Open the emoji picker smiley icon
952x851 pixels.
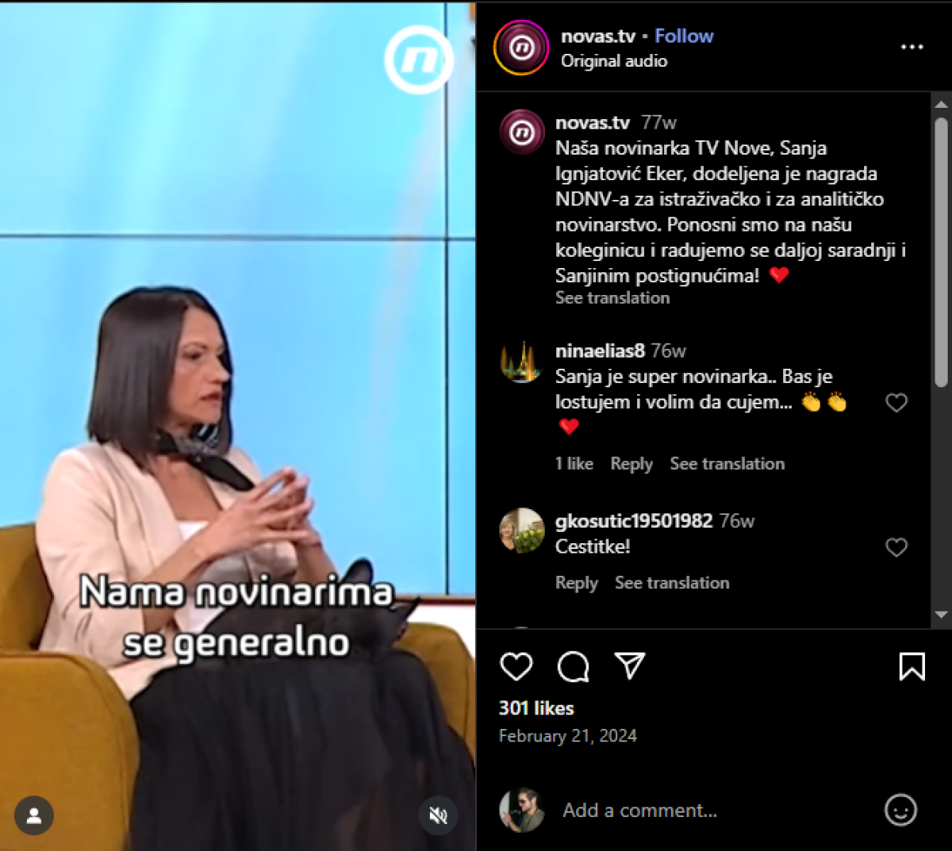(x=900, y=810)
